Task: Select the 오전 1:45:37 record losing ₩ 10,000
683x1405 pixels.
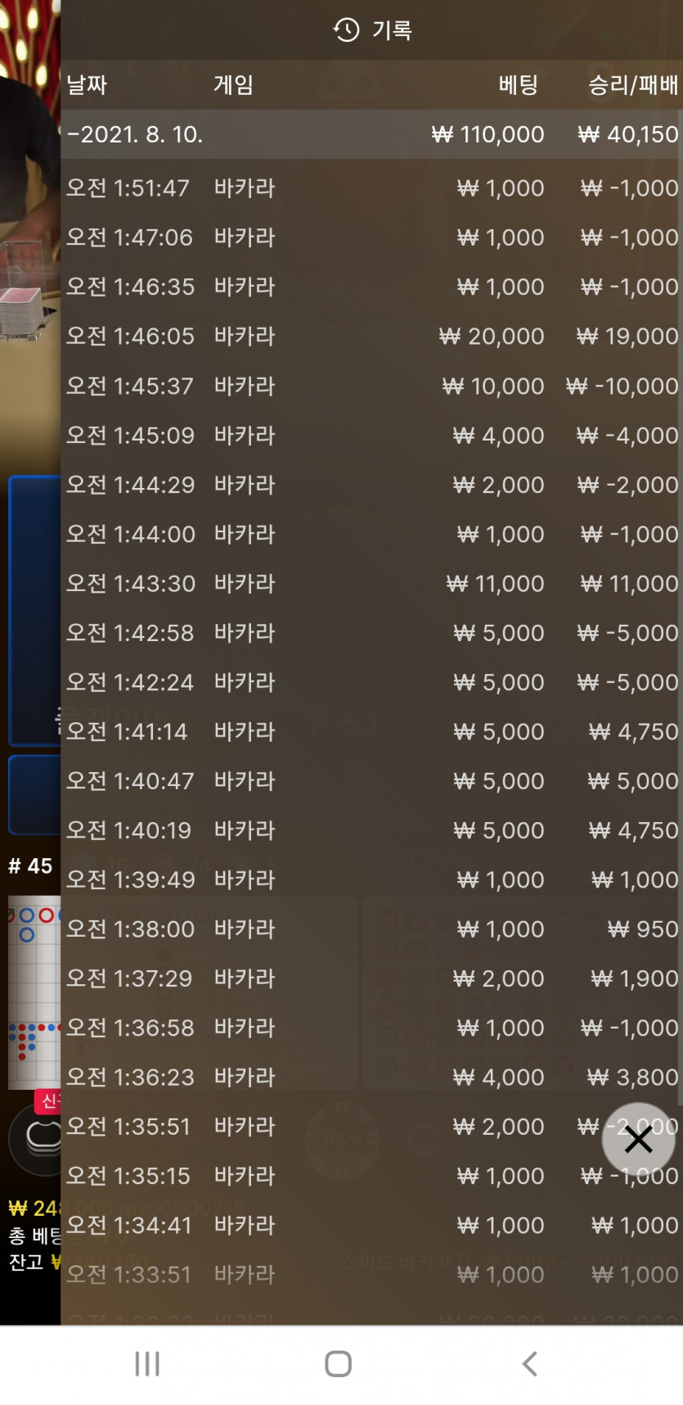Action: coord(371,386)
